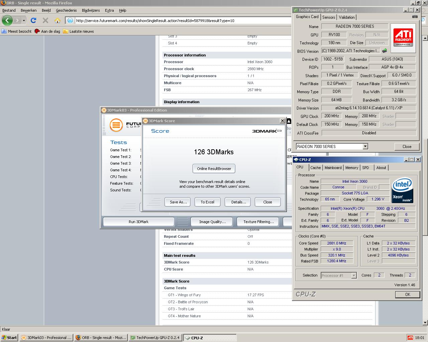Switch to CPU-Z About tab
Viewport: 428px width, 342px height.
(381, 168)
